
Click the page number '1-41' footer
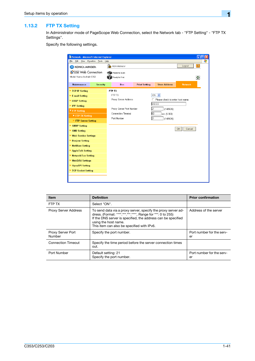coord(227,346)
